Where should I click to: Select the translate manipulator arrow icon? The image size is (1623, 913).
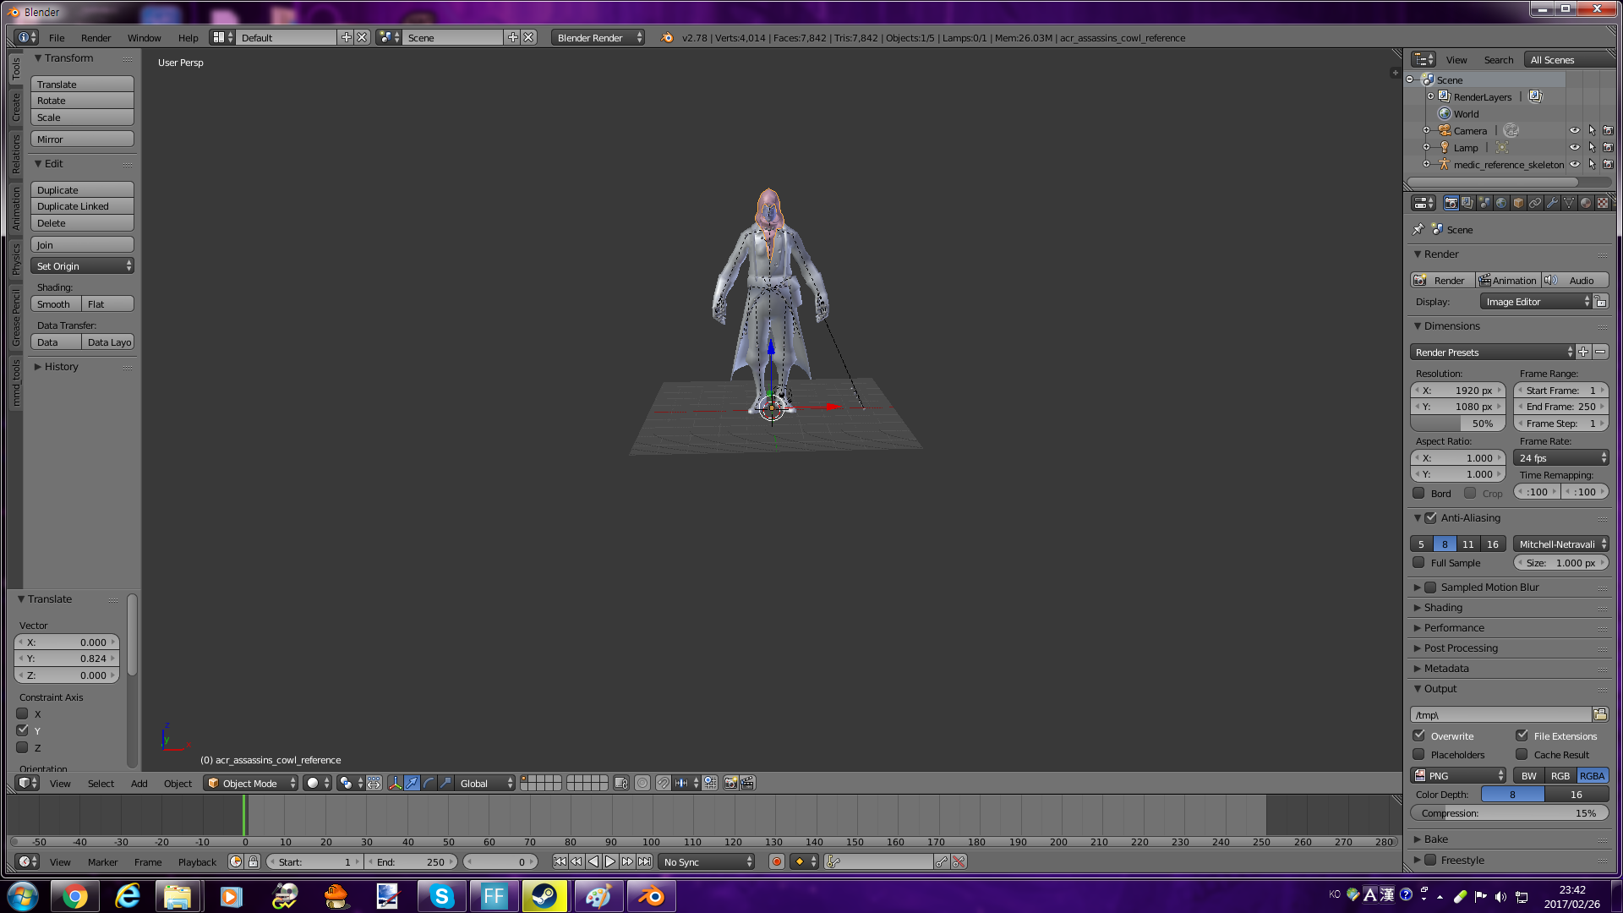tap(412, 784)
